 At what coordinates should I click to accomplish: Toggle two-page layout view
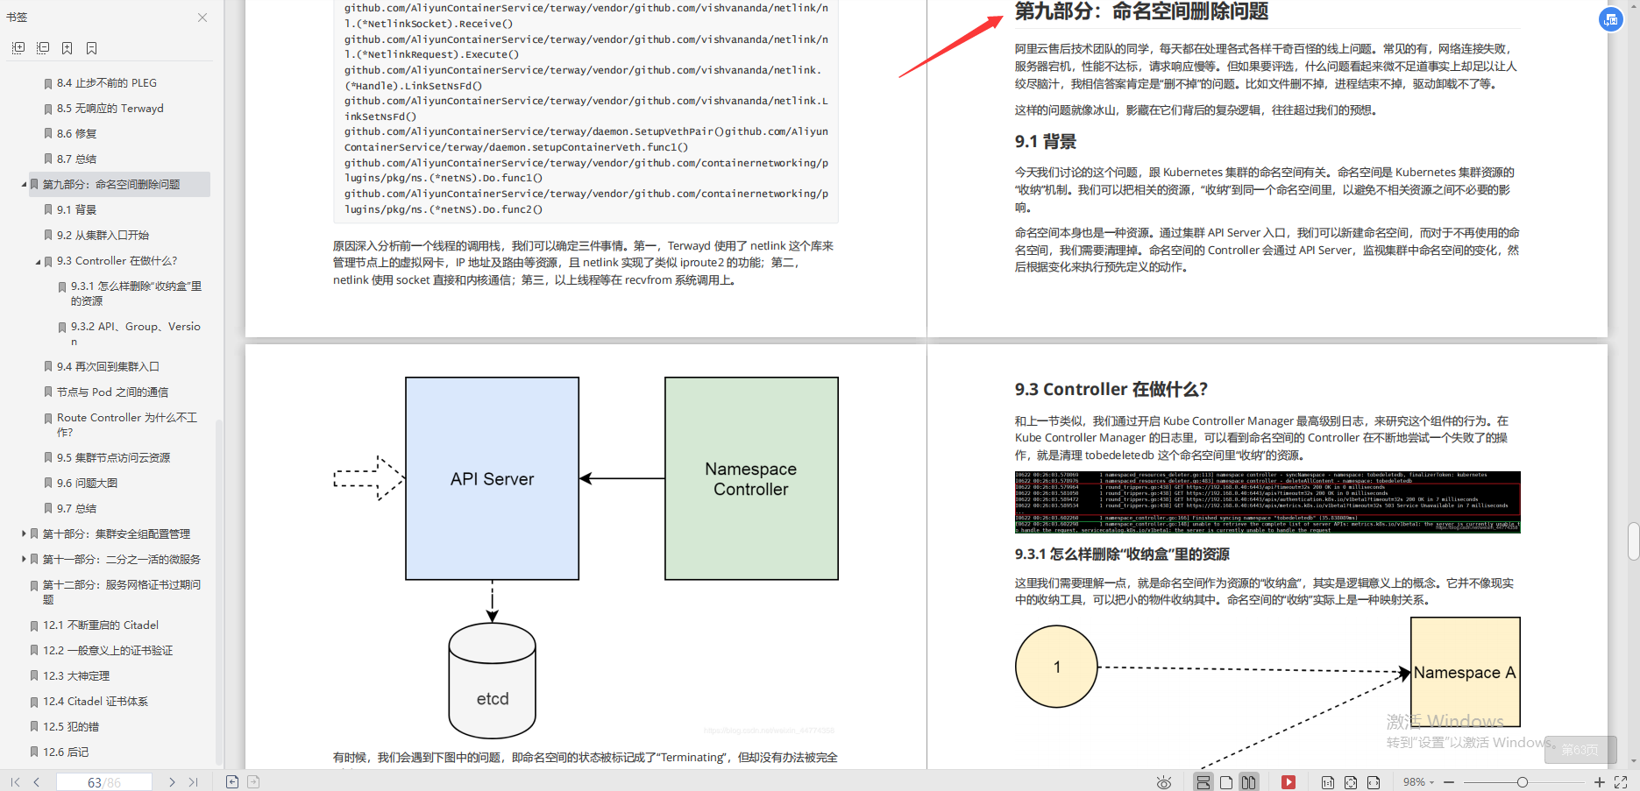1248,782
